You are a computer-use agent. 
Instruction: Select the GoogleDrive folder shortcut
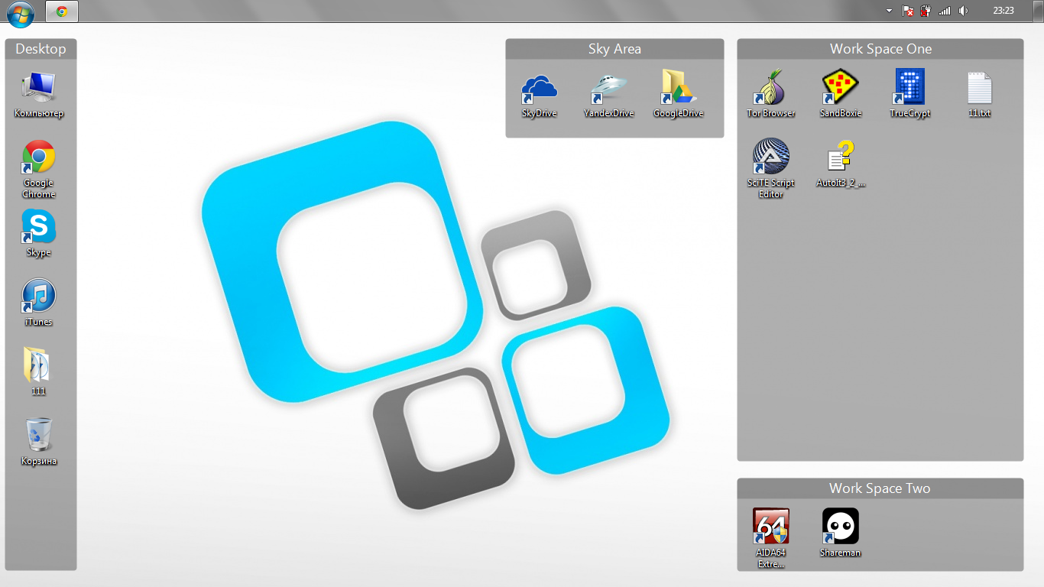pyautogui.click(x=678, y=87)
